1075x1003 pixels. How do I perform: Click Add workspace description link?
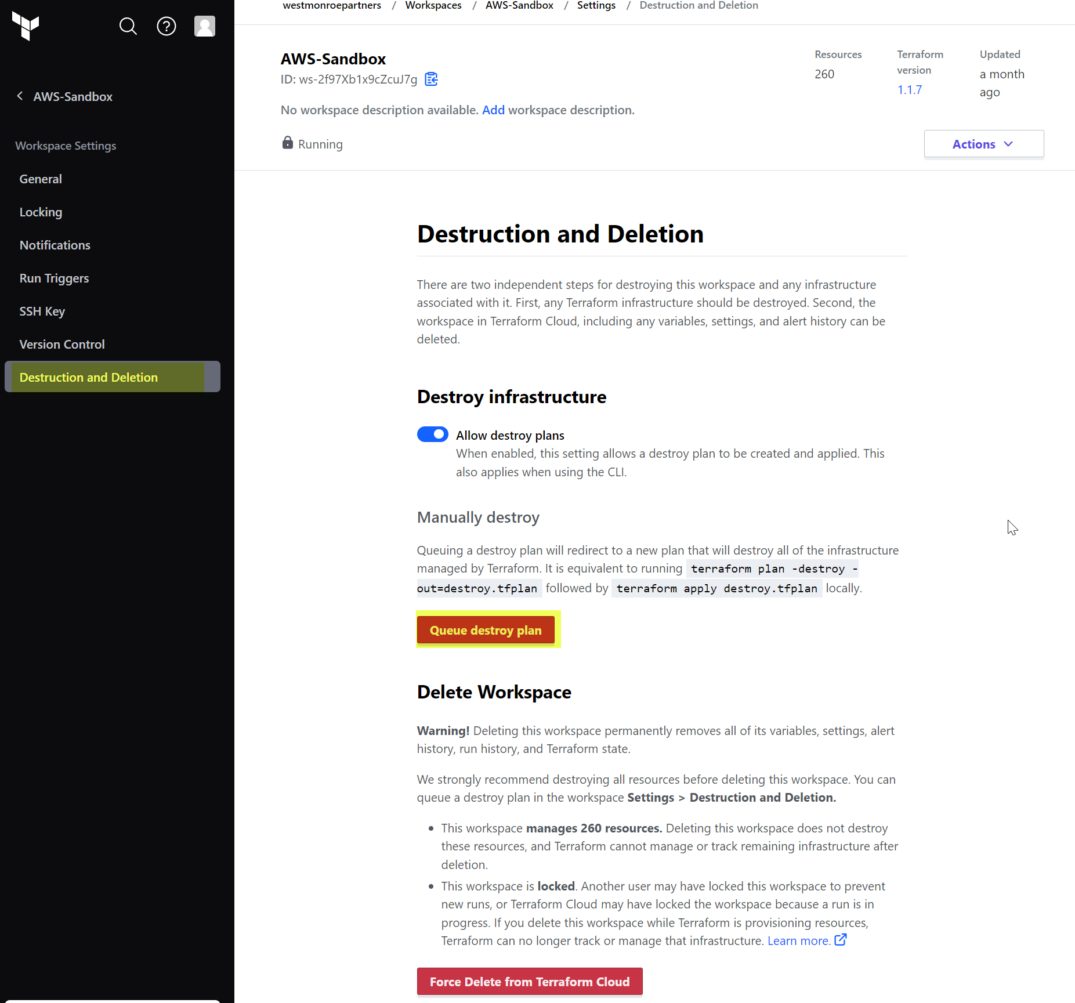pos(493,110)
